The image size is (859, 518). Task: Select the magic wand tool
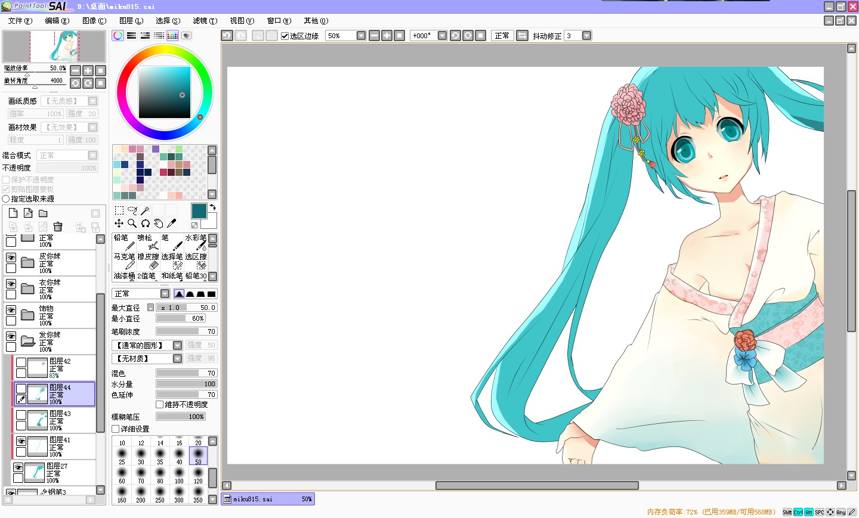pyautogui.click(x=145, y=210)
